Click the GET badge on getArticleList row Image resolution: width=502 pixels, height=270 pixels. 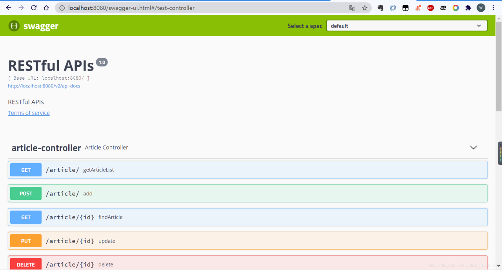(26, 170)
